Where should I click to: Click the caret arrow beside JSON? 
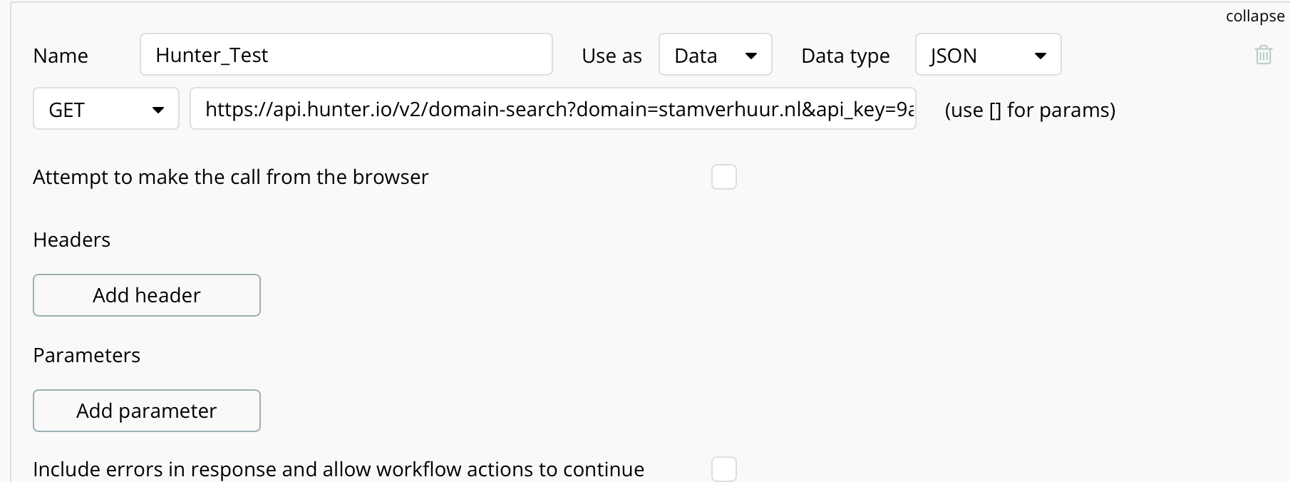1040,56
